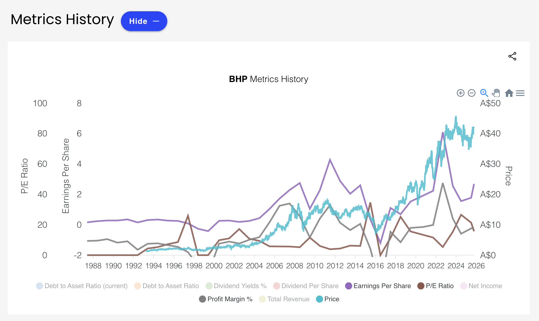The image size is (539, 321).
Task: Click the zoom in icon on the chart toolbar
Action: coord(461,93)
